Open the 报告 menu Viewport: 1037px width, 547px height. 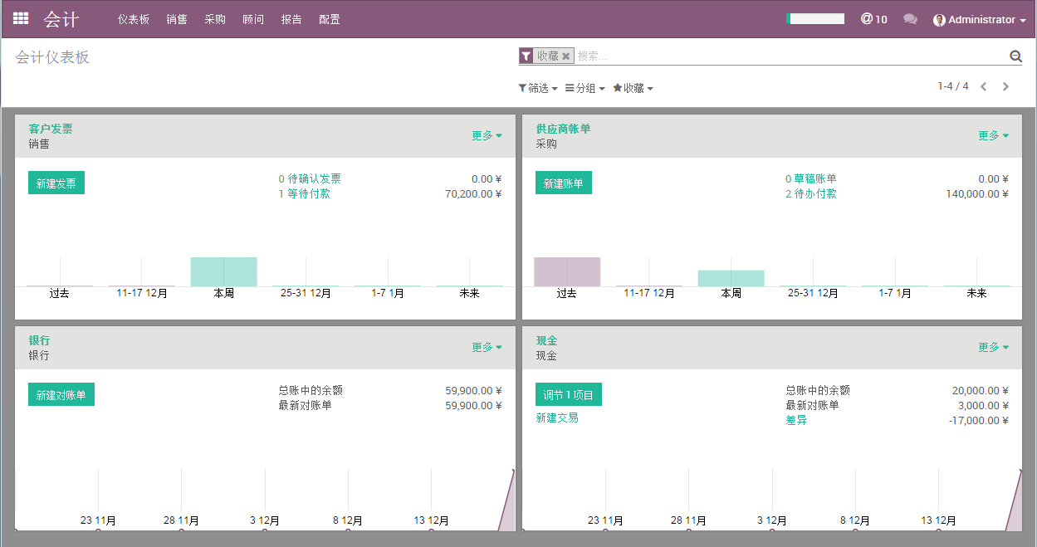coord(291,18)
